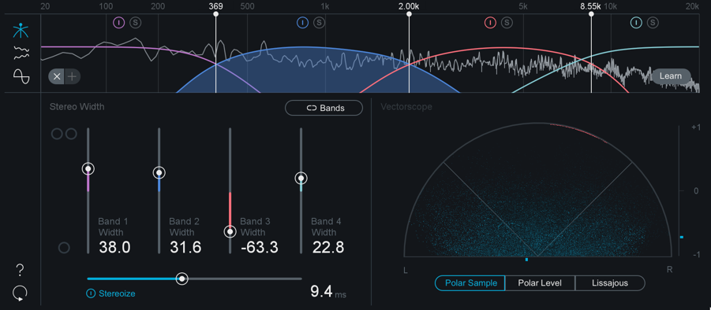This screenshot has height=310, width=711.
Task: Toggle purple band 1 bypass button
Action: coord(119,23)
